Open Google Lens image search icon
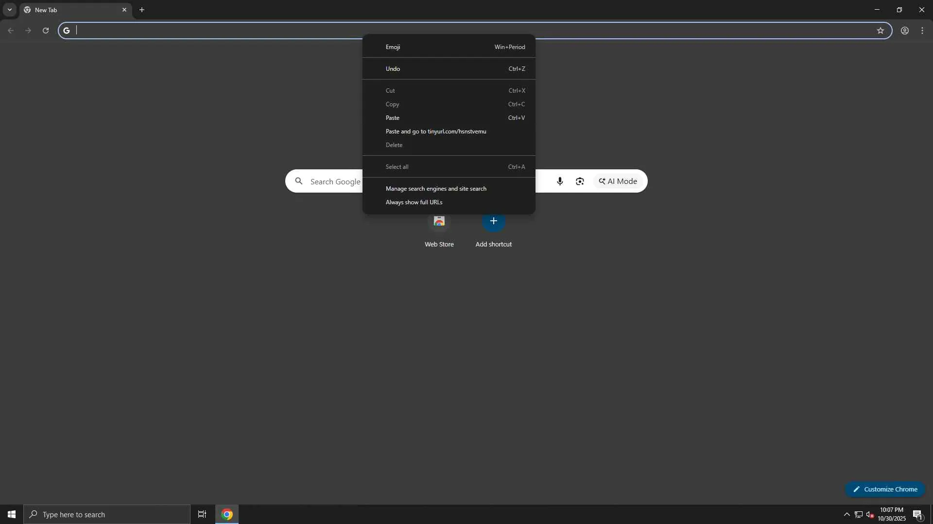 580,181
